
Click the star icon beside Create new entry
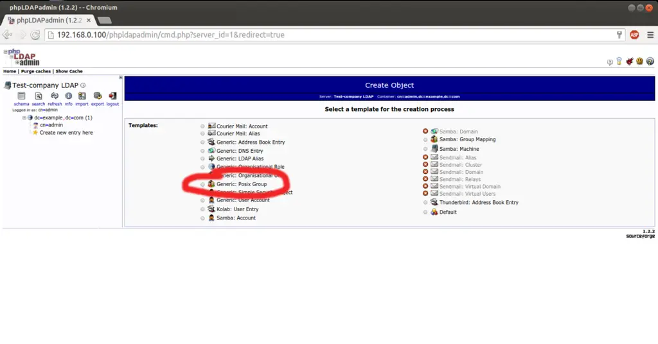pyautogui.click(x=35, y=132)
